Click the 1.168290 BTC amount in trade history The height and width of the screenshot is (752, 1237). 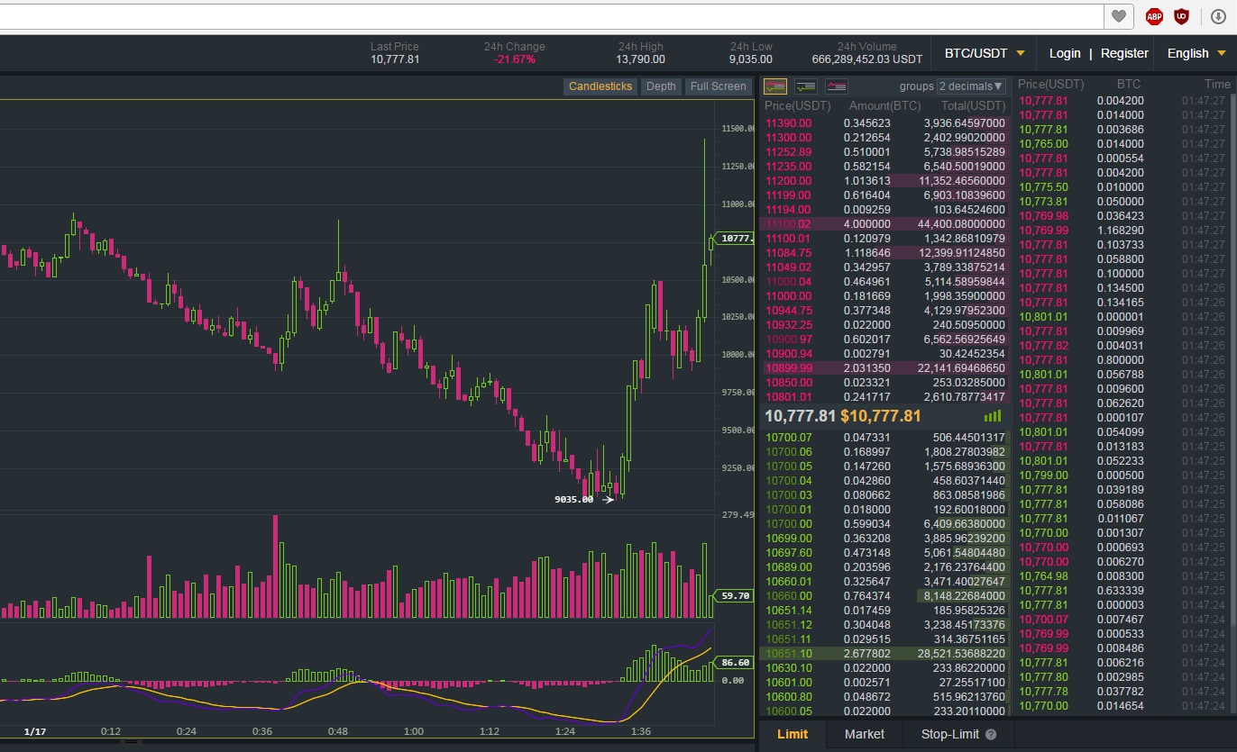(x=1121, y=231)
